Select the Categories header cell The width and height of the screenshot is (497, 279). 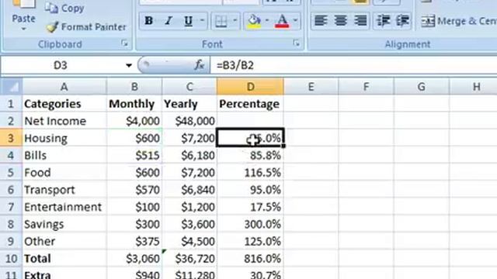tap(64, 104)
